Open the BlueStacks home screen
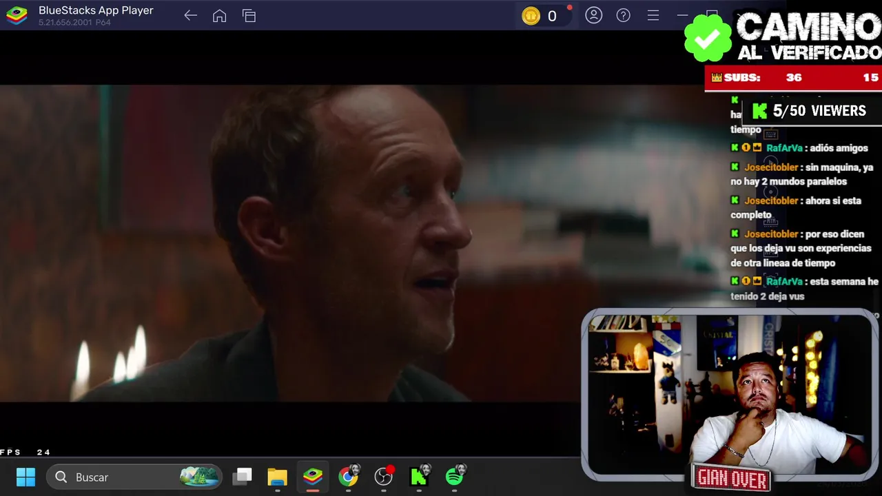 tap(219, 16)
